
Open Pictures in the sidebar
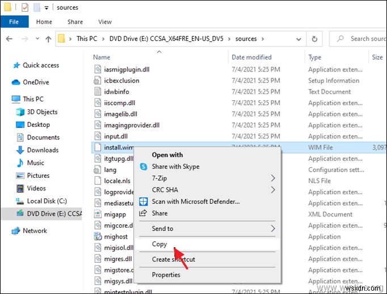(38, 176)
